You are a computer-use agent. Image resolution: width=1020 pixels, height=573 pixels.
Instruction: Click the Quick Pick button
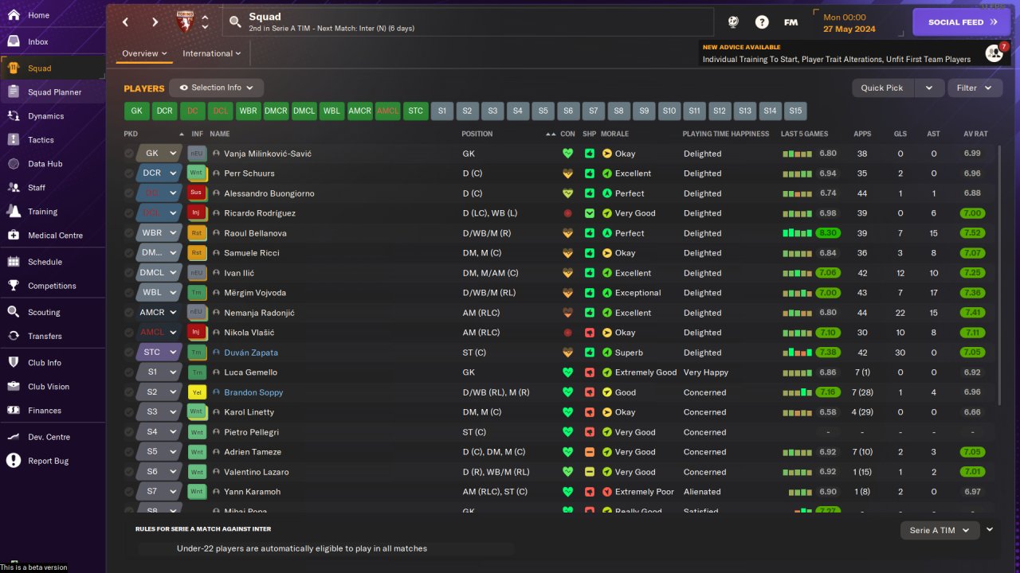[x=882, y=88]
